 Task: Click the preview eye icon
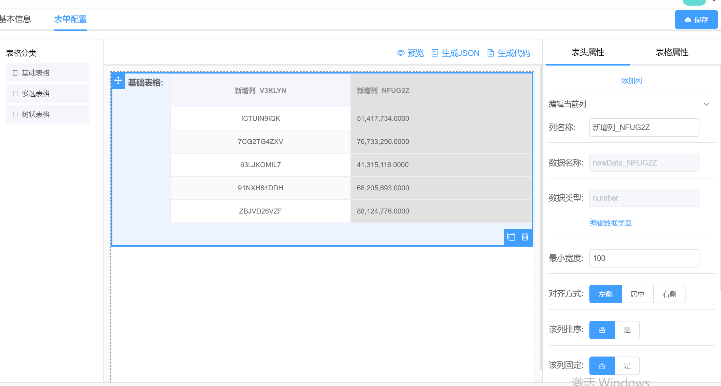pos(400,53)
